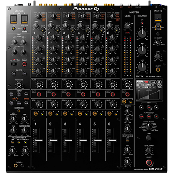
Task: Click the Master orange CUE button
Action: tap(124, 102)
